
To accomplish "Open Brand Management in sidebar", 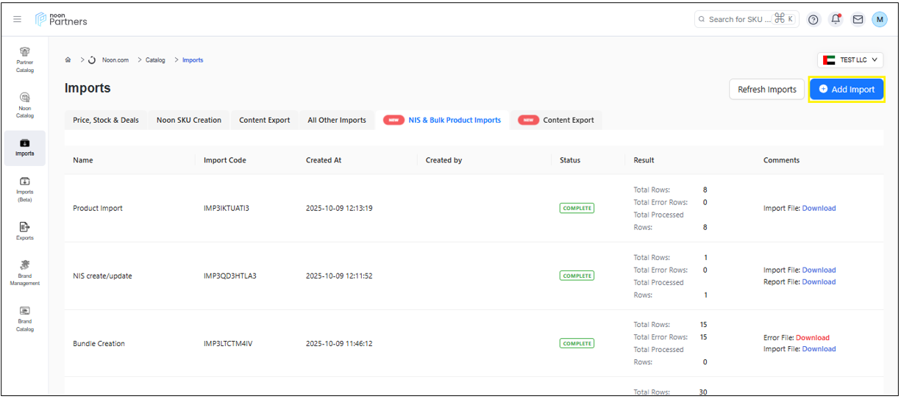I will 25,273.
